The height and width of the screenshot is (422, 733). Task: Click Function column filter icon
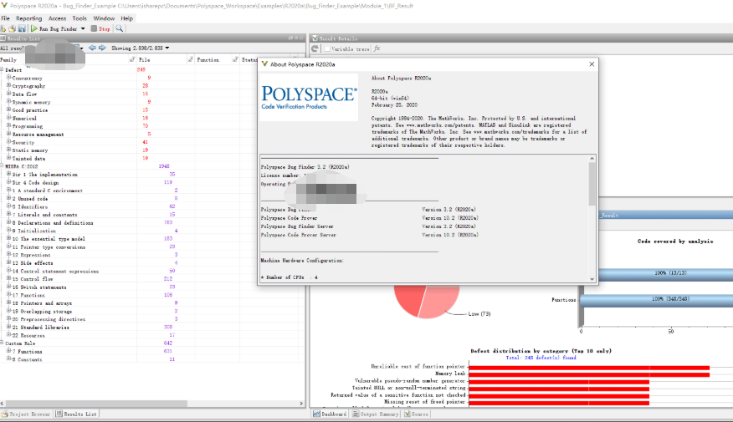point(235,59)
